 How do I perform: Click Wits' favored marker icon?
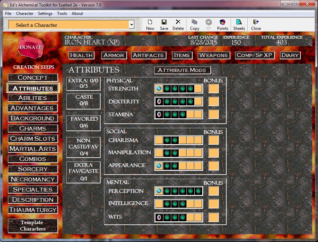tap(159, 217)
